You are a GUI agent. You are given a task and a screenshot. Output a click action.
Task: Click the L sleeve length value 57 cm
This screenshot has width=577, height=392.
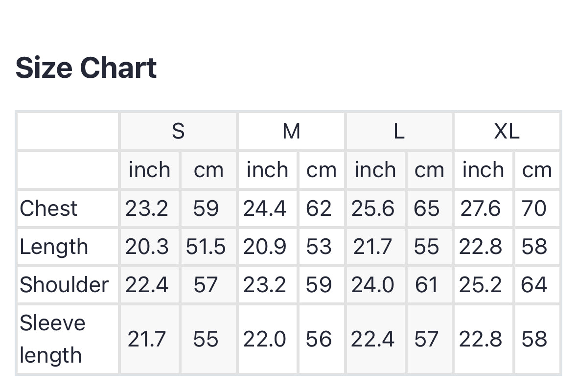pos(426,339)
